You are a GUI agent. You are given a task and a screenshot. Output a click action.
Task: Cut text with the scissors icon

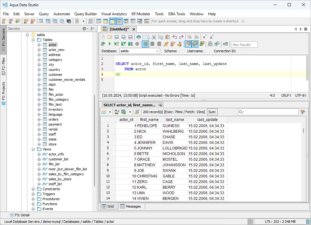154,37
